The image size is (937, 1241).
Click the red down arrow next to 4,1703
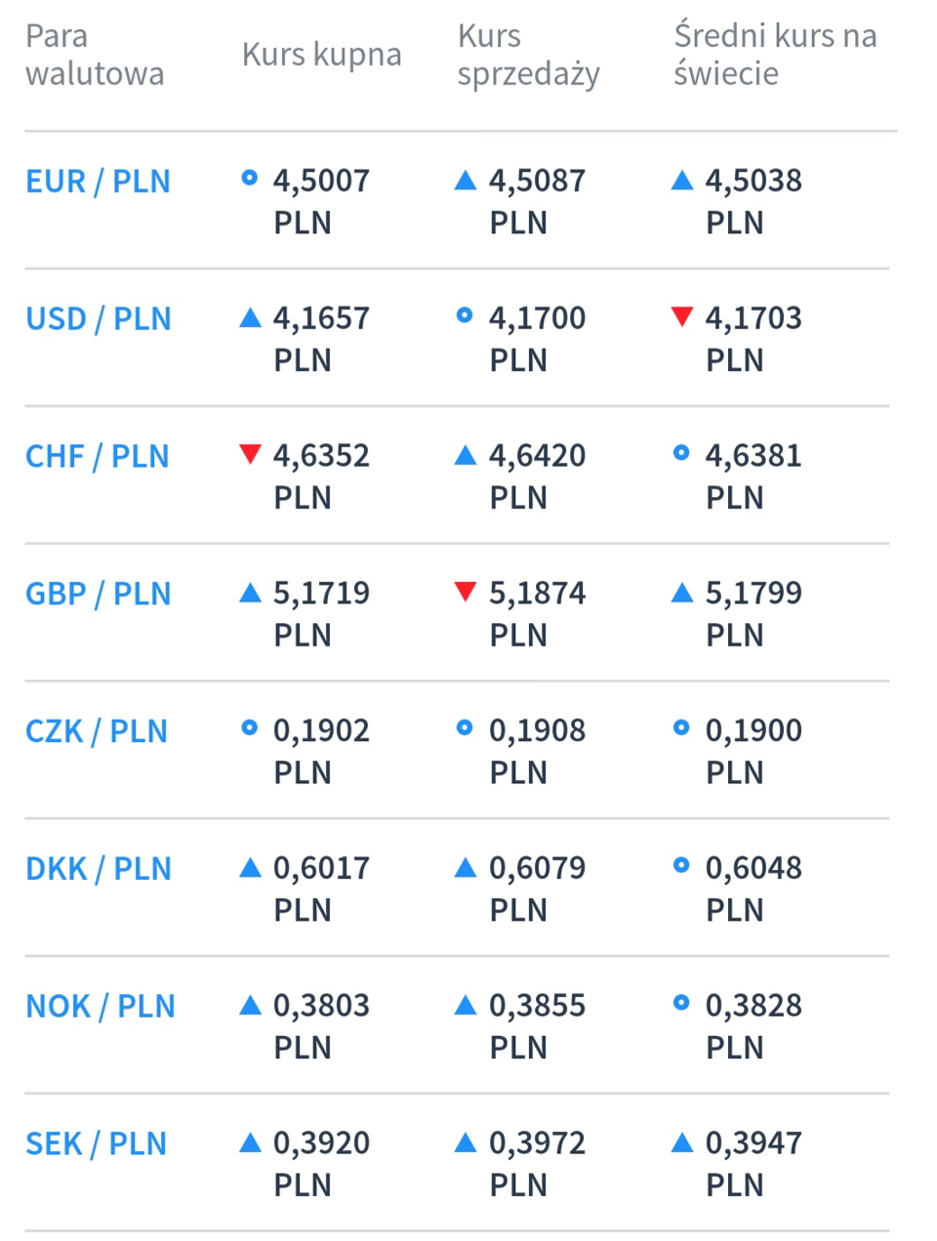[x=682, y=316]
